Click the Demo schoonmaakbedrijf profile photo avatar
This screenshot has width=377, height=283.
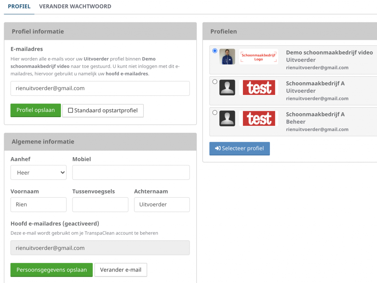tap(227, 57)
